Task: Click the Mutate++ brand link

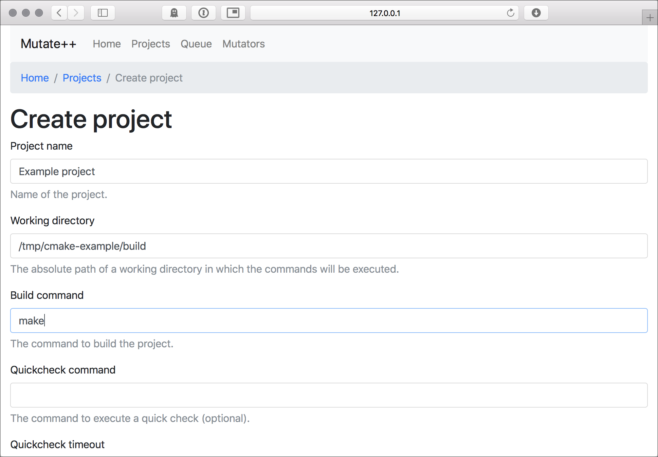Action: point(48,44)
